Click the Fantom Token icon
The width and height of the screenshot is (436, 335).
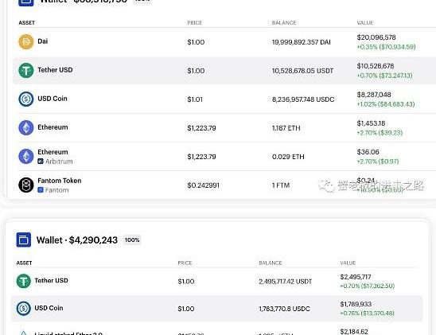pos(26,185)
